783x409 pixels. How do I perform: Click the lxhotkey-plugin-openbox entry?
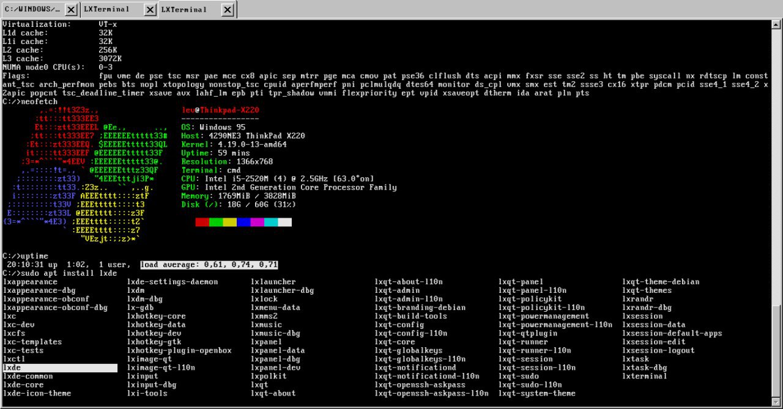tap(179, 350)
